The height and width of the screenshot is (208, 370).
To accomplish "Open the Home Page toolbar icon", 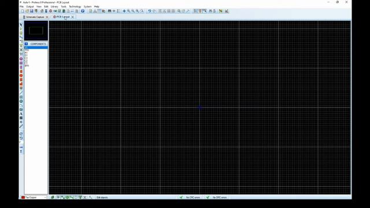I will [x=42, y=11].
